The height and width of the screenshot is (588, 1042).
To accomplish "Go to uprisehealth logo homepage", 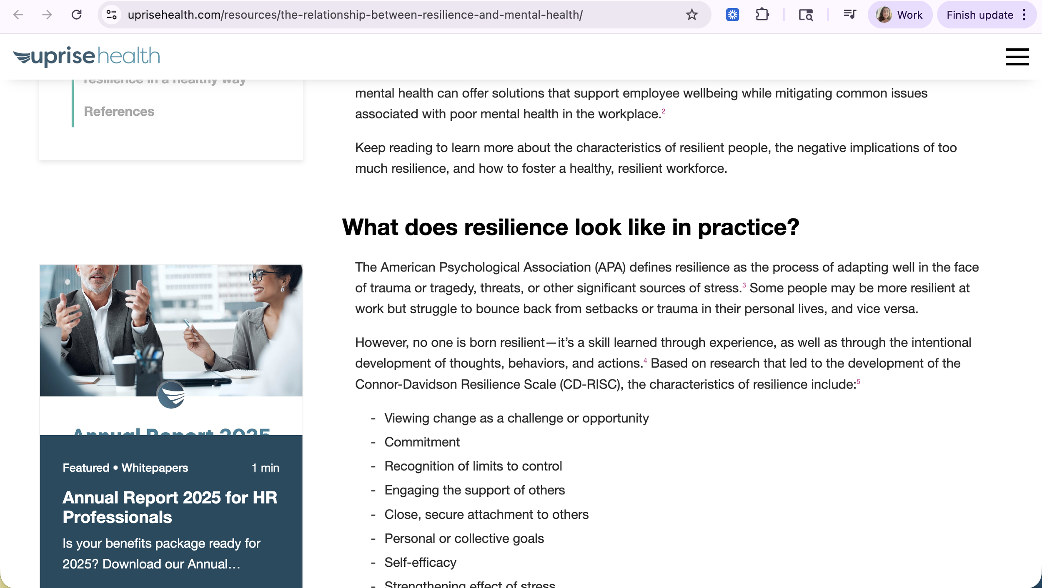I will click(87, 56).
